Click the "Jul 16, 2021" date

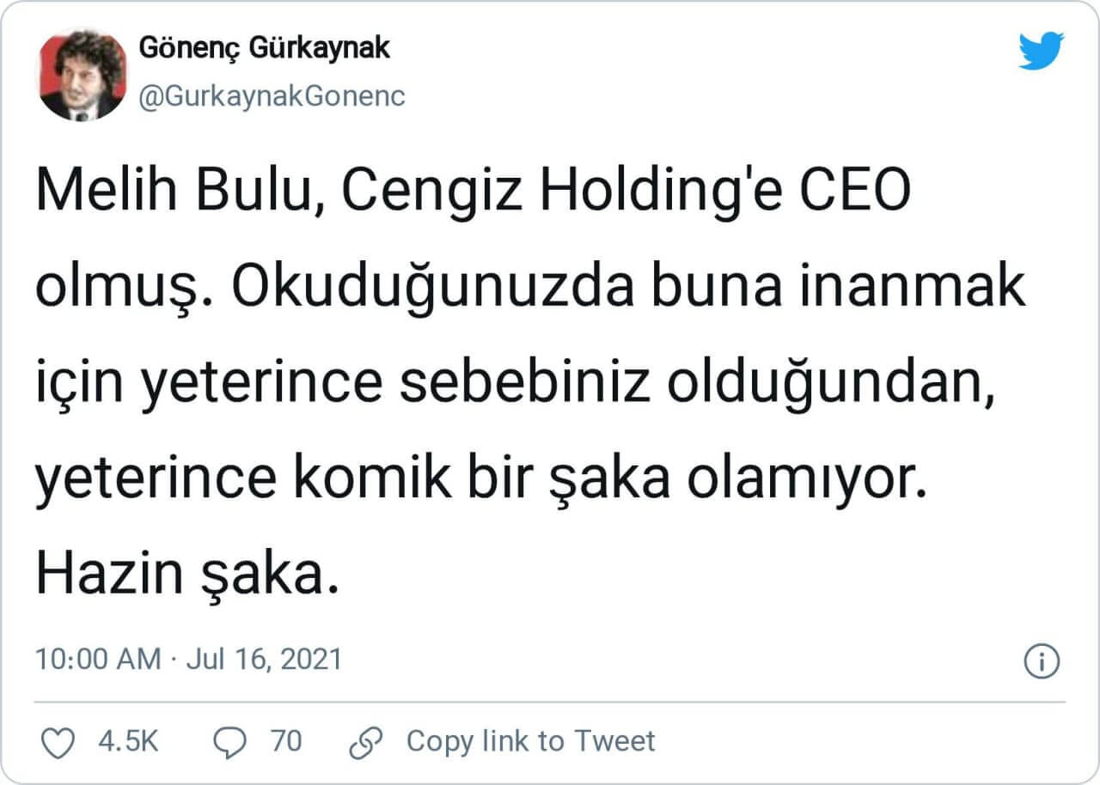coord(264,660)
